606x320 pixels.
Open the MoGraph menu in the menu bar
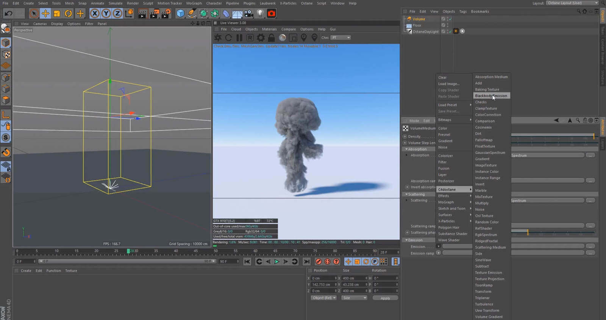[x=194, y=3]
